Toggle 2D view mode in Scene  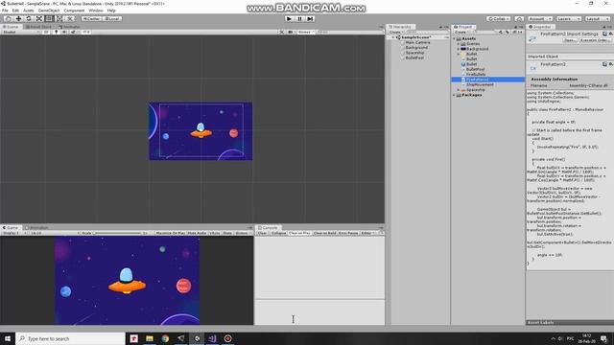pos(46,32)
